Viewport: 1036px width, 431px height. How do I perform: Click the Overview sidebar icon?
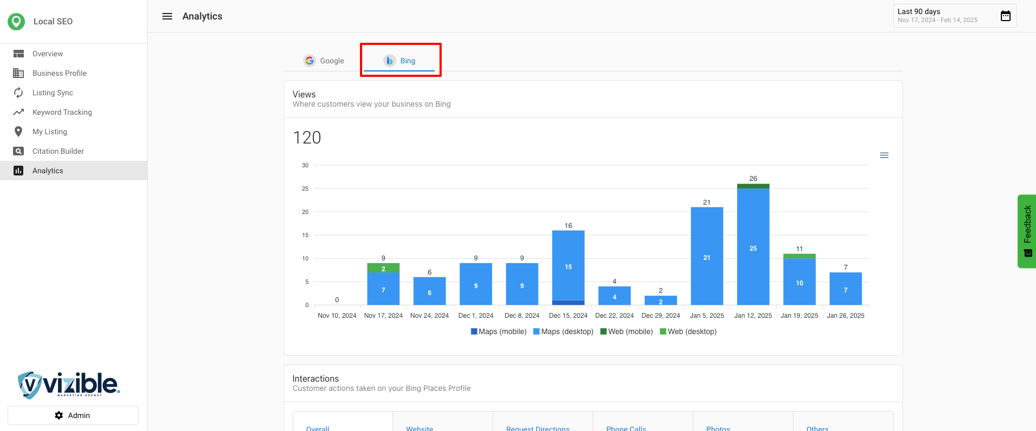[x=18, y=54]
